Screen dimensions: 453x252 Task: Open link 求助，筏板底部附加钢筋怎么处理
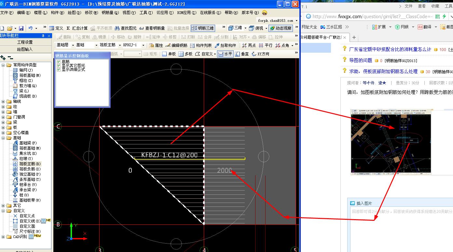click(x=383, y=71)
